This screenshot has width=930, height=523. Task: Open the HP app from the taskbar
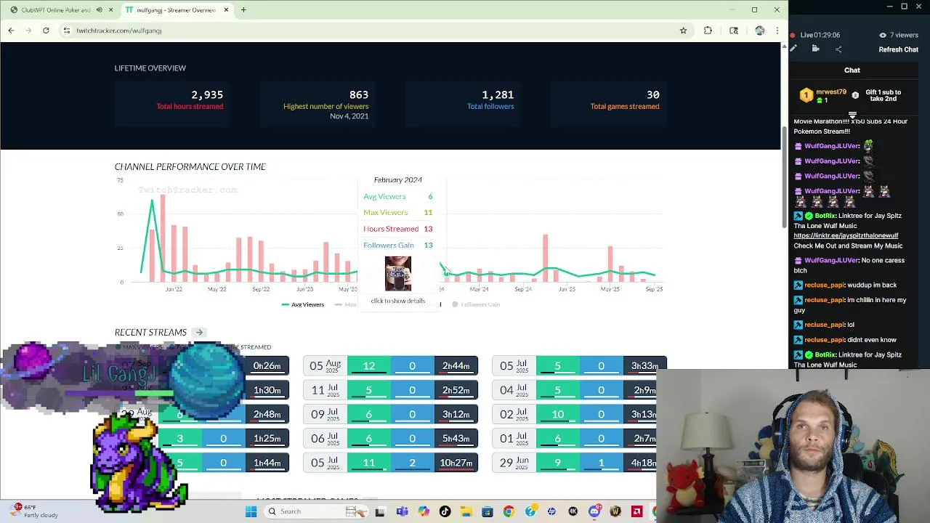point(551,511)
